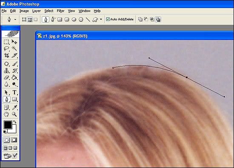Expand the custom shape options arrow

pyautogui.click(x=101, y=20)
